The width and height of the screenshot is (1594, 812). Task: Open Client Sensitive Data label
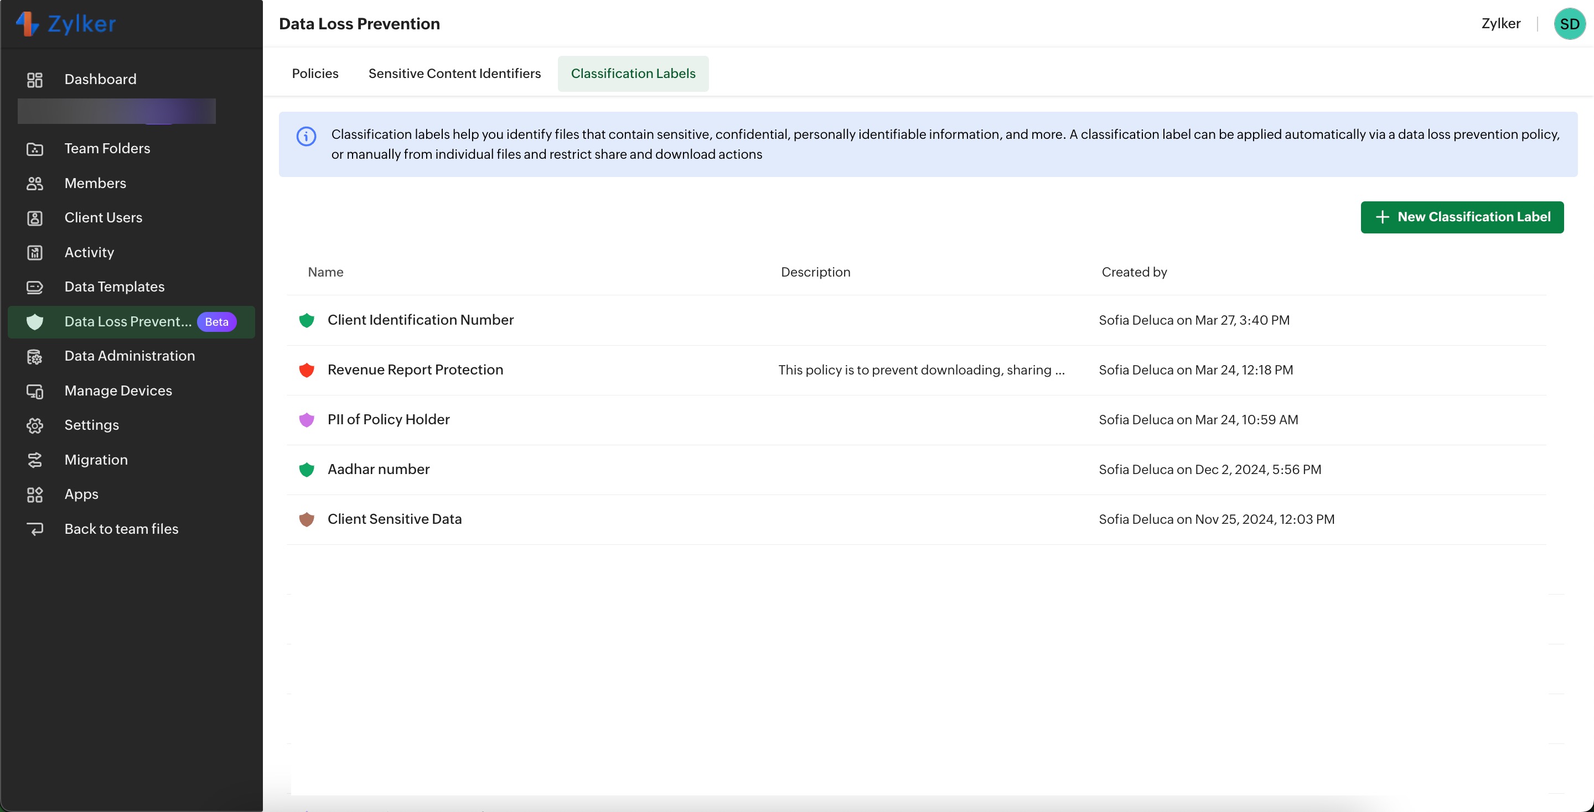point(395,519)
